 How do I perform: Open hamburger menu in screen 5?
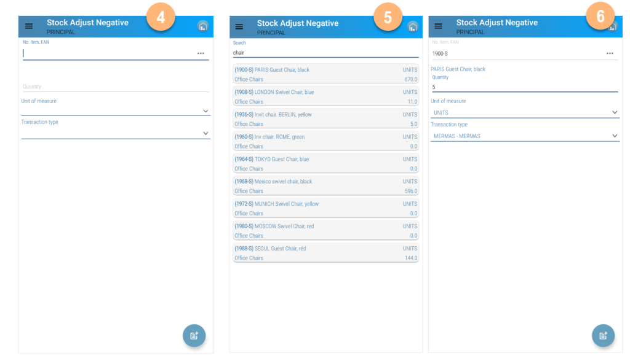pyautogui.click(x=239, y=27)
